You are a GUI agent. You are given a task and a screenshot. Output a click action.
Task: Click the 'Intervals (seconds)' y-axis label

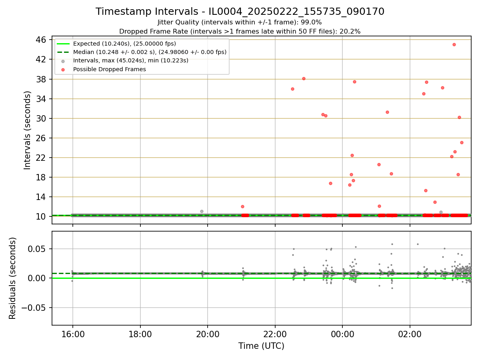(x=27, y=130)
